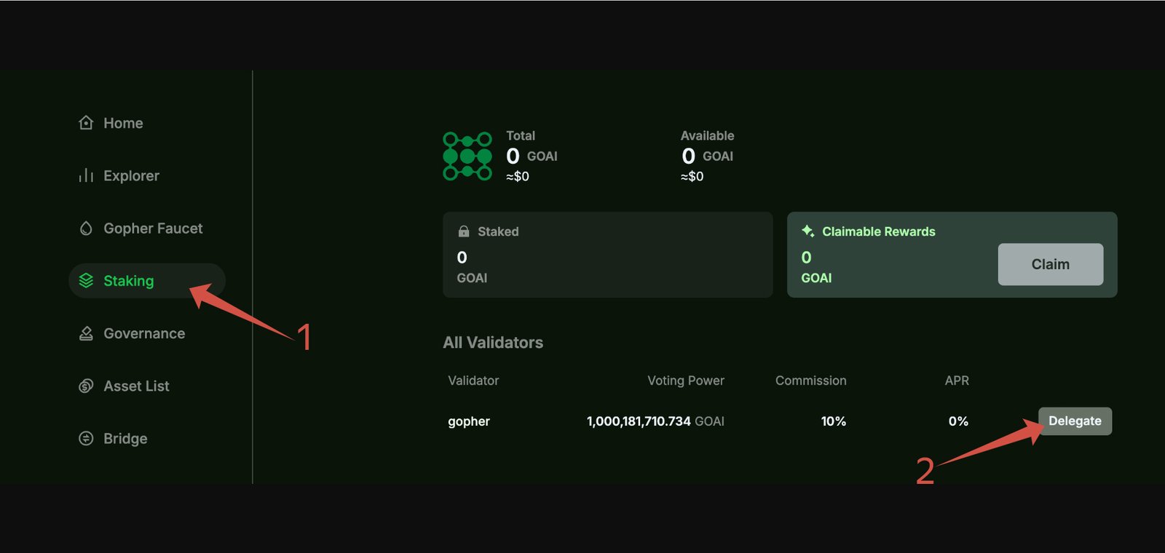Navigate to Asset List
The width and height of the screenshot is (1165, 553).
point(136,386)
